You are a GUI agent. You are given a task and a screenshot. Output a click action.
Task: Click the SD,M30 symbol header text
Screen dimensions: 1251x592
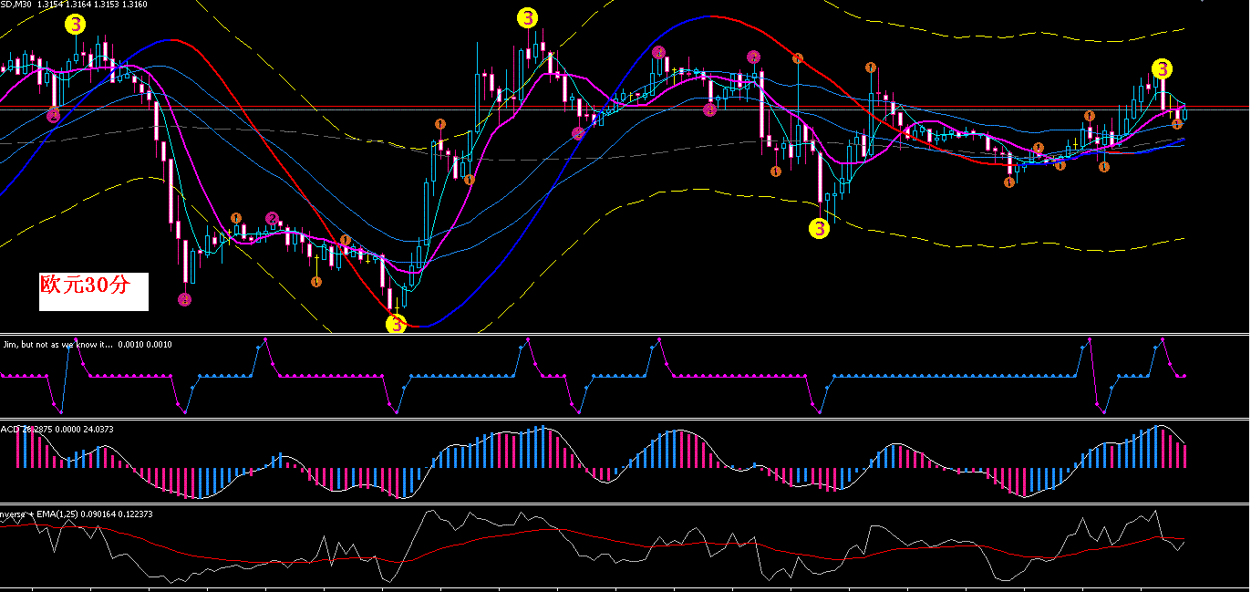(x=74, y=5)
